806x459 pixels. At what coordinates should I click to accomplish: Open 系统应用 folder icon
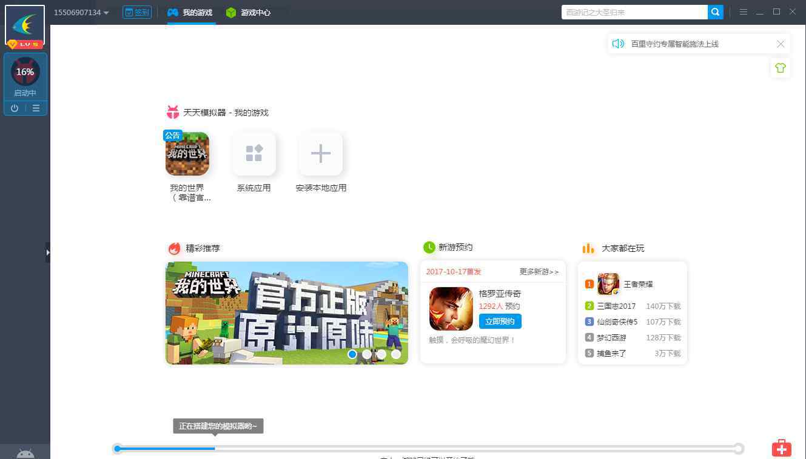254,154
